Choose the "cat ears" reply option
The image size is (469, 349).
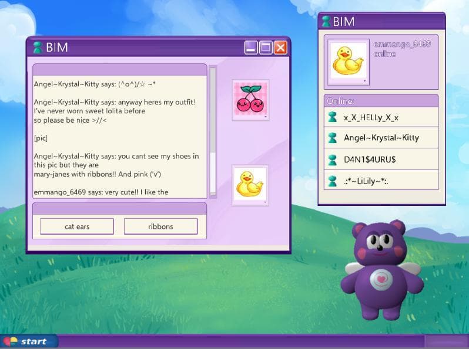click(77, 226)
